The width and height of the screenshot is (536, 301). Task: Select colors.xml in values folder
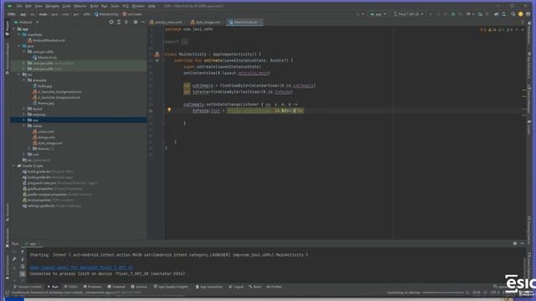43,132
